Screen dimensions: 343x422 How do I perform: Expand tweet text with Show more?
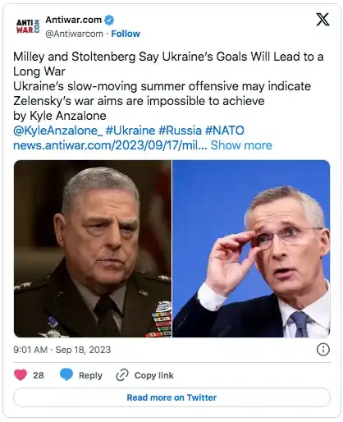tap(241, 145)
